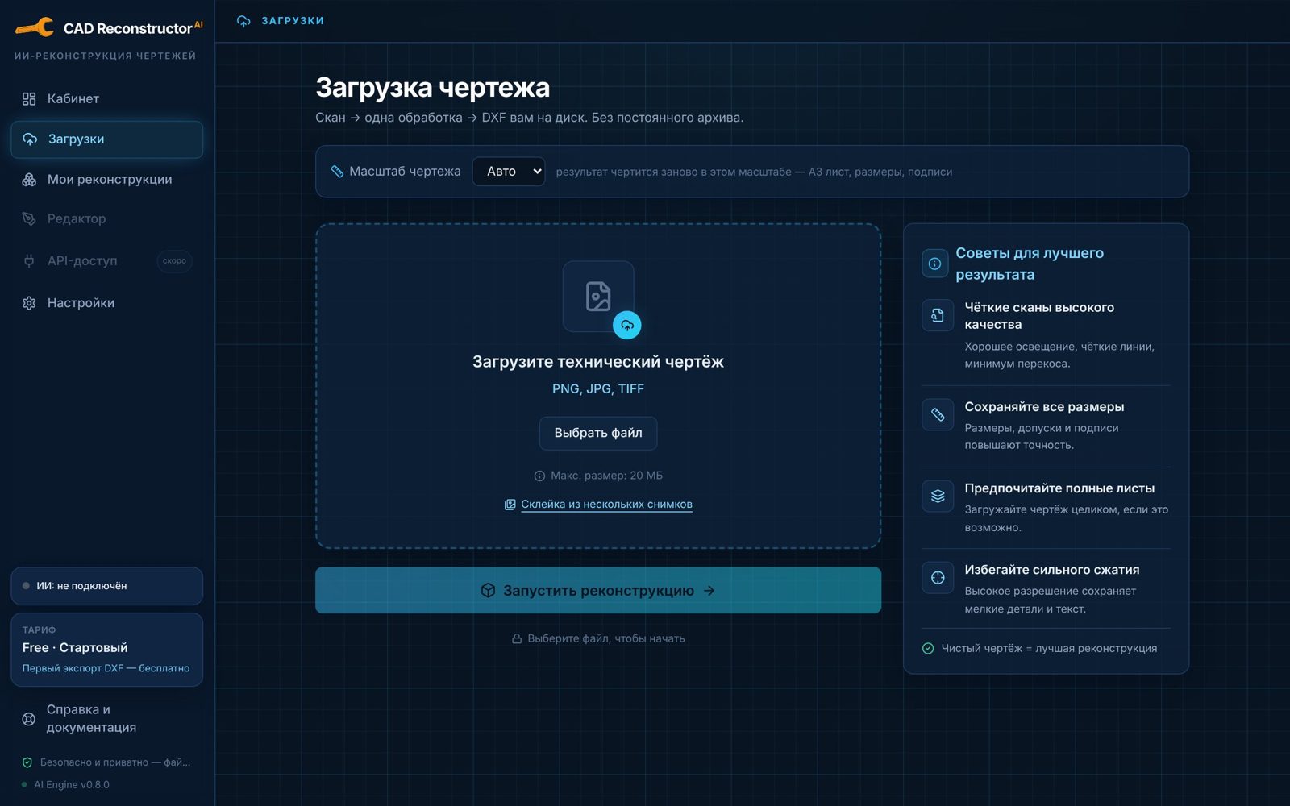This screenshot has height=806, width=1290.
Task: Click the scan icon for Чёткие сканы
Action: pyautogui.click(x=938, y=315)
